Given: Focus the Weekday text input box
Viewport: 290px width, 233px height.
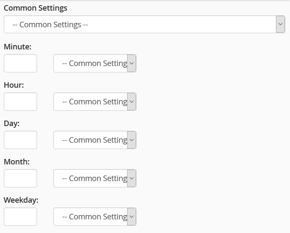Looking at the screenshot, I should (x=20, y=217).
